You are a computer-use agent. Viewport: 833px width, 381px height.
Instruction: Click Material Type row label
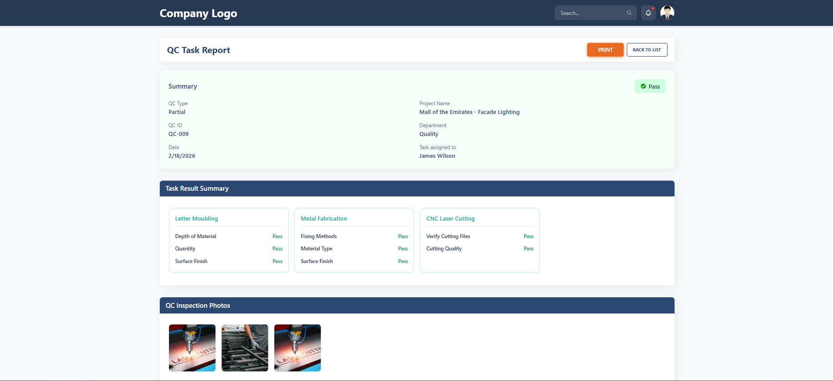click(316, 249)
